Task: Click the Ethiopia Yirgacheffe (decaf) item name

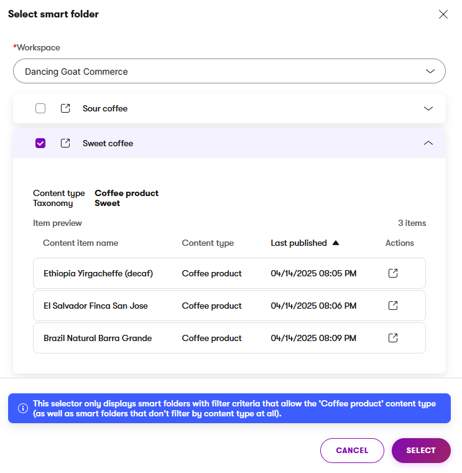Action: coord(98,273)
